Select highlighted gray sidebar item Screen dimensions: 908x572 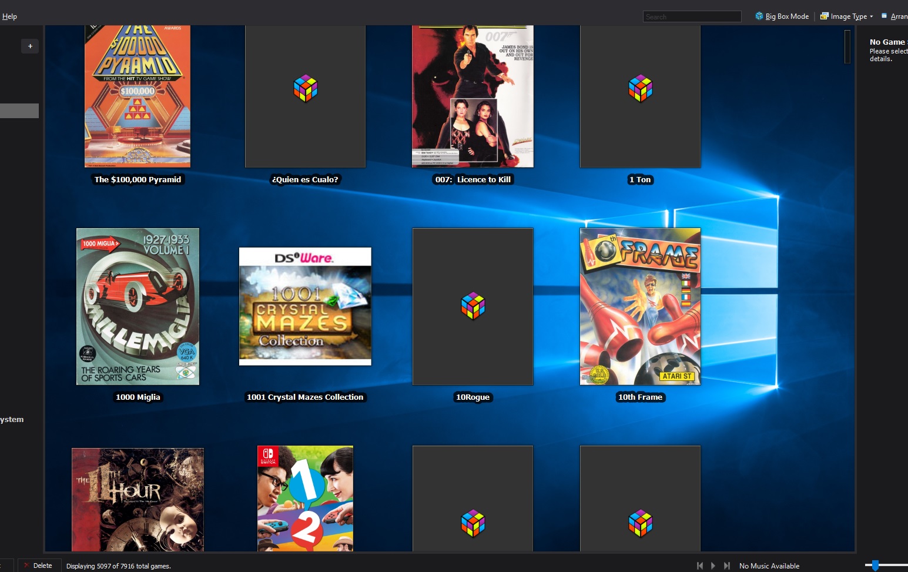coord(19,111)
